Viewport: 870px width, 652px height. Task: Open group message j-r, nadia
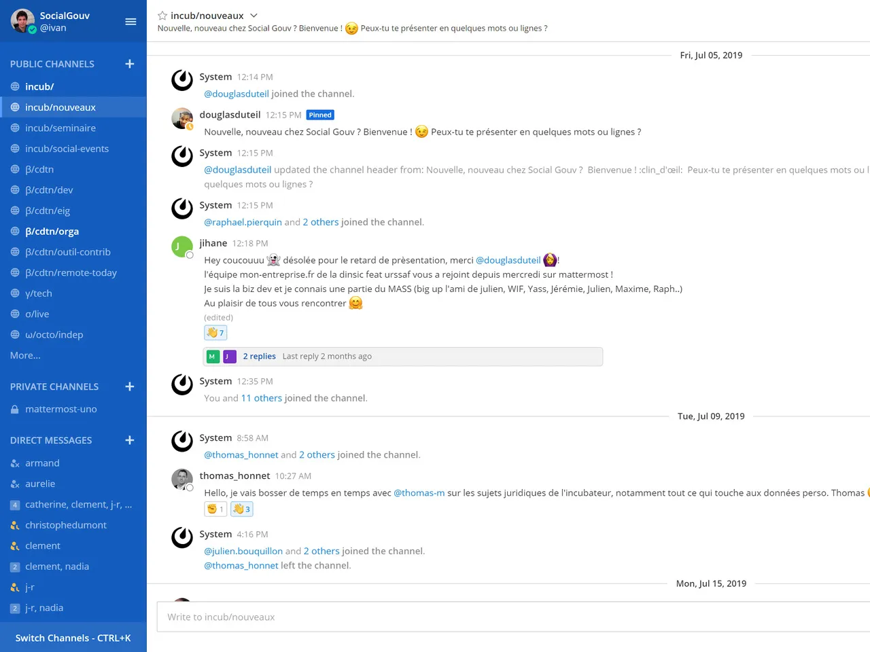(x=73, y=608)
